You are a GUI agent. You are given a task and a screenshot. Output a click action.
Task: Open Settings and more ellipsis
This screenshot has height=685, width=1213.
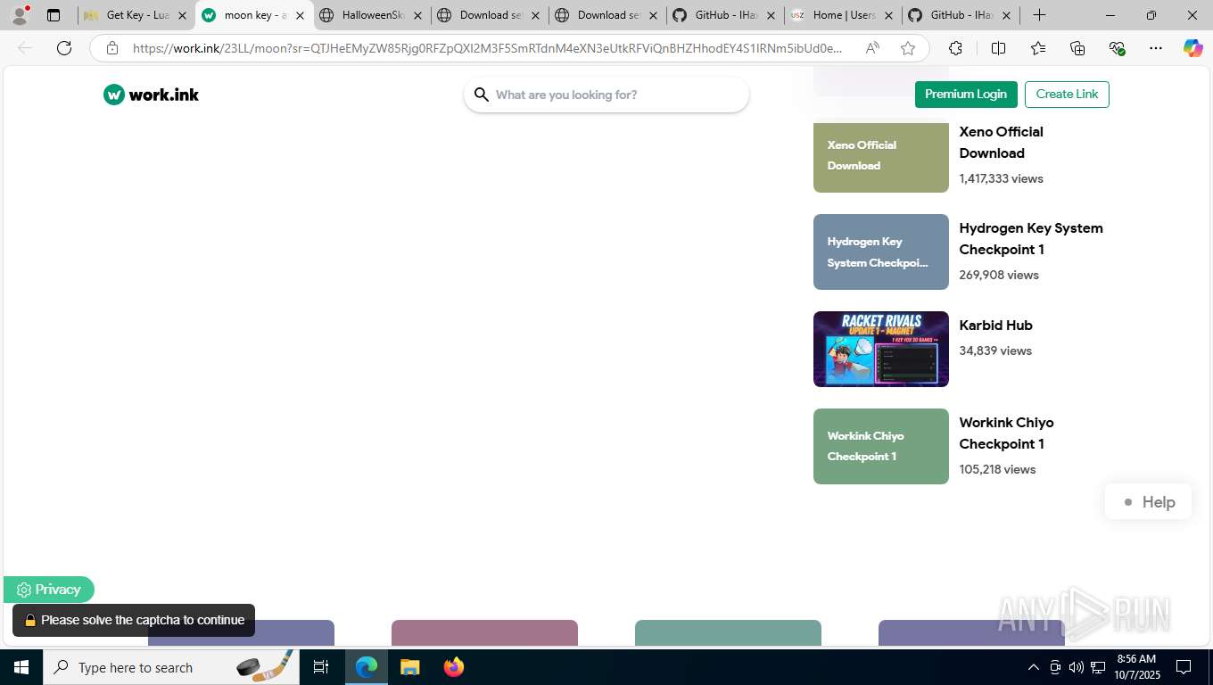point(1156,48)
